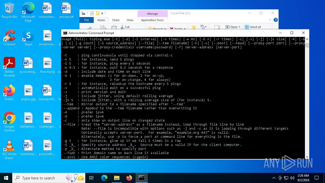This screenshot has width=325, height=183.
Task: Expand Open dropdown arrow in Explorer ribbon
Action: click(239, 27)
